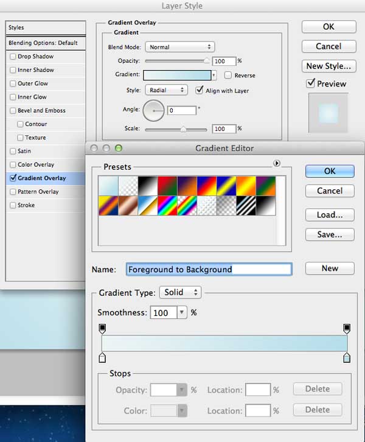Select the Chrome gradient preset
Image resolution: width=365 pixels, height=442 pixels.
(x=148, y=206)
